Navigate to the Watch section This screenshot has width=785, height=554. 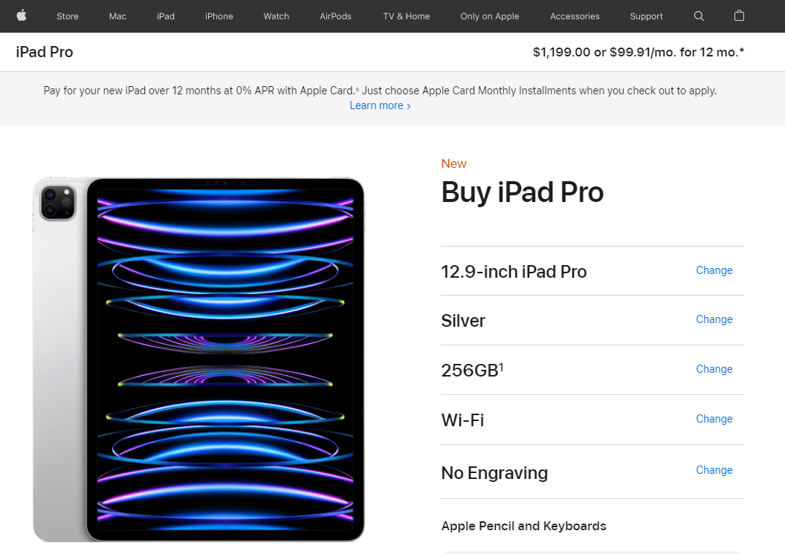[276, 16]
